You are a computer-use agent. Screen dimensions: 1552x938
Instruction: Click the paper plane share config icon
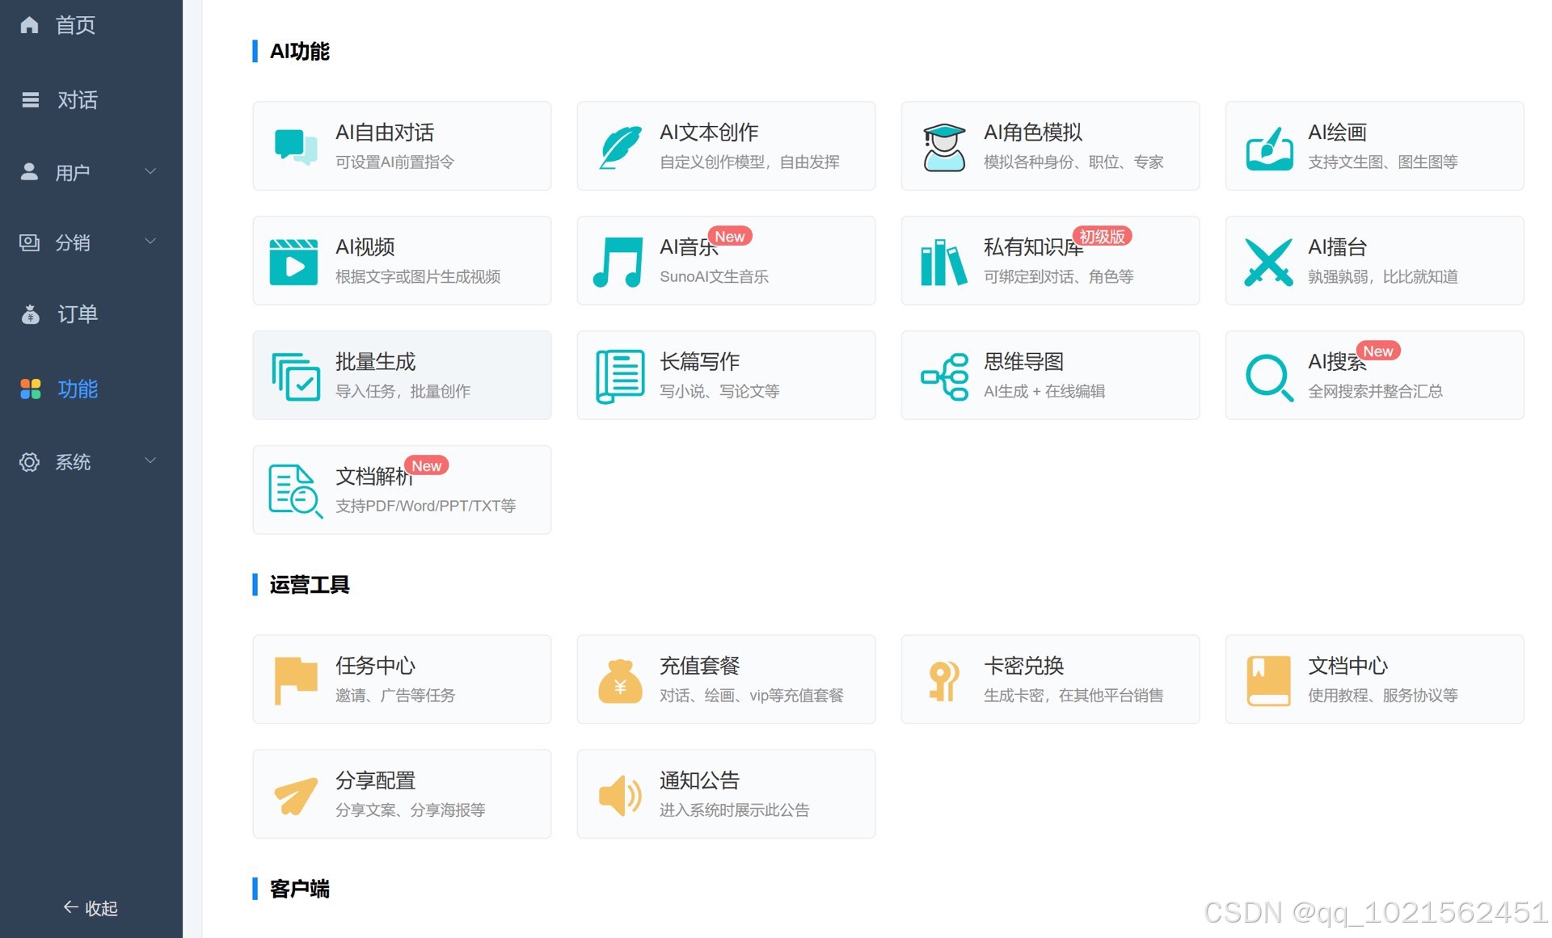pos(295,795)
